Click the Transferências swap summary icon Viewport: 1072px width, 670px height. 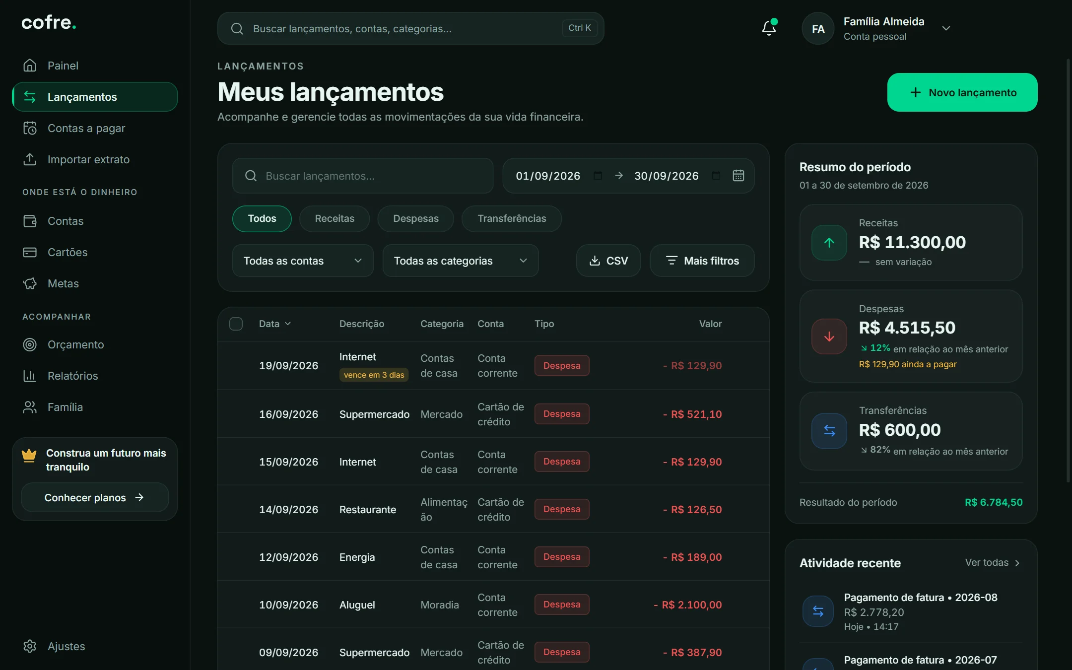[x=829, y=431]
